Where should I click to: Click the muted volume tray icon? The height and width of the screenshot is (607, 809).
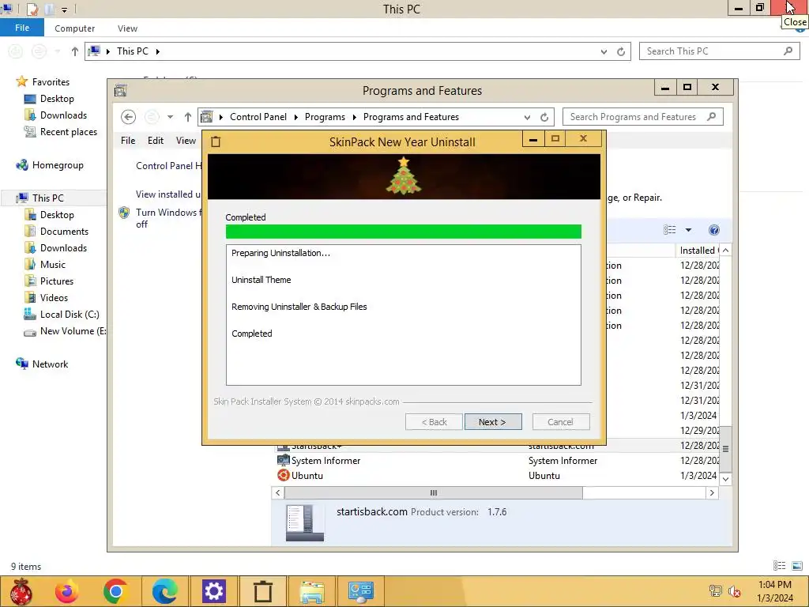tap(735, 591)
